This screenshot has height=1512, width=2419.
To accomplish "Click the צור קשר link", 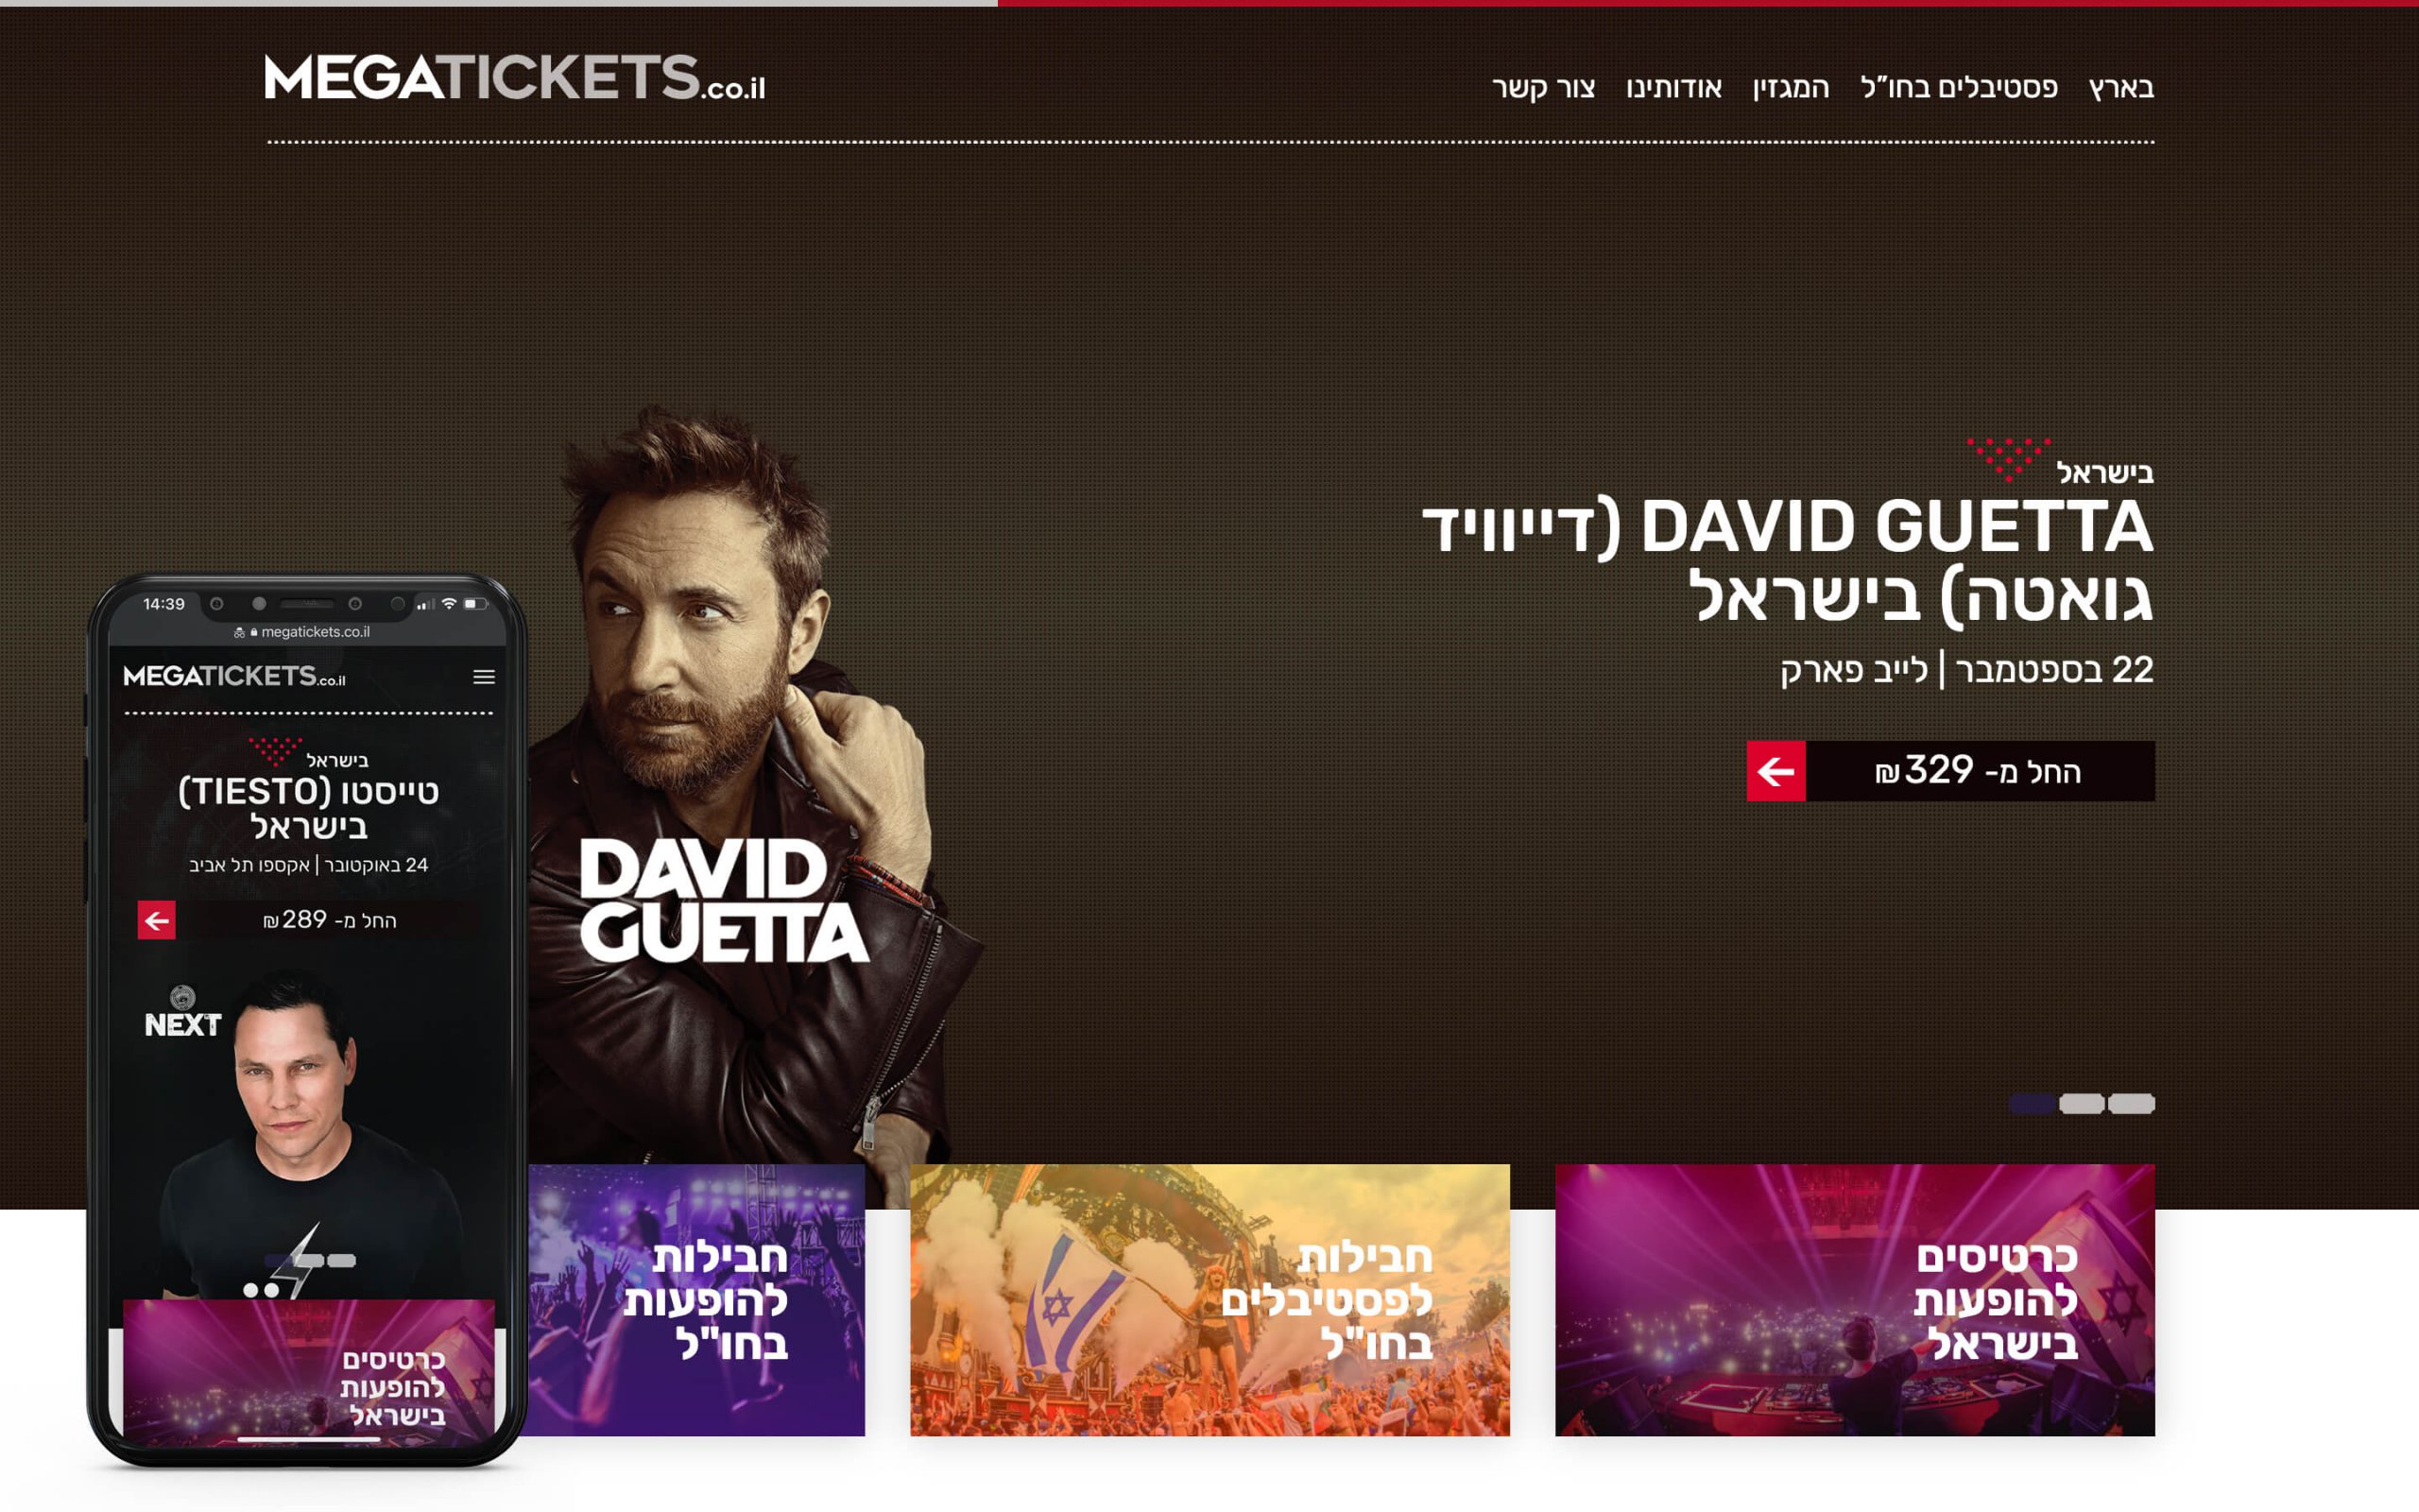I will coord(1543,87).
